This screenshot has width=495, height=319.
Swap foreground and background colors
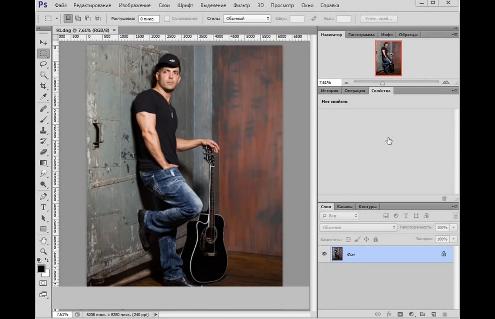click(x=47, y=261)
